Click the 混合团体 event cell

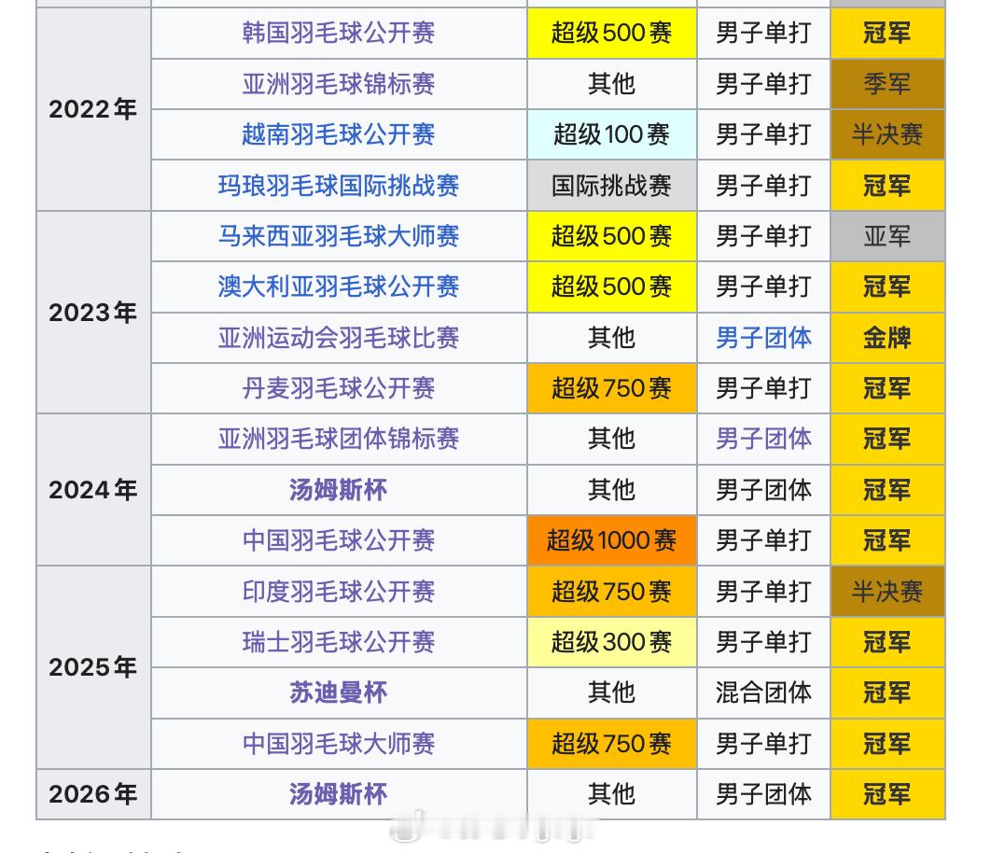(x=763, y=693)
